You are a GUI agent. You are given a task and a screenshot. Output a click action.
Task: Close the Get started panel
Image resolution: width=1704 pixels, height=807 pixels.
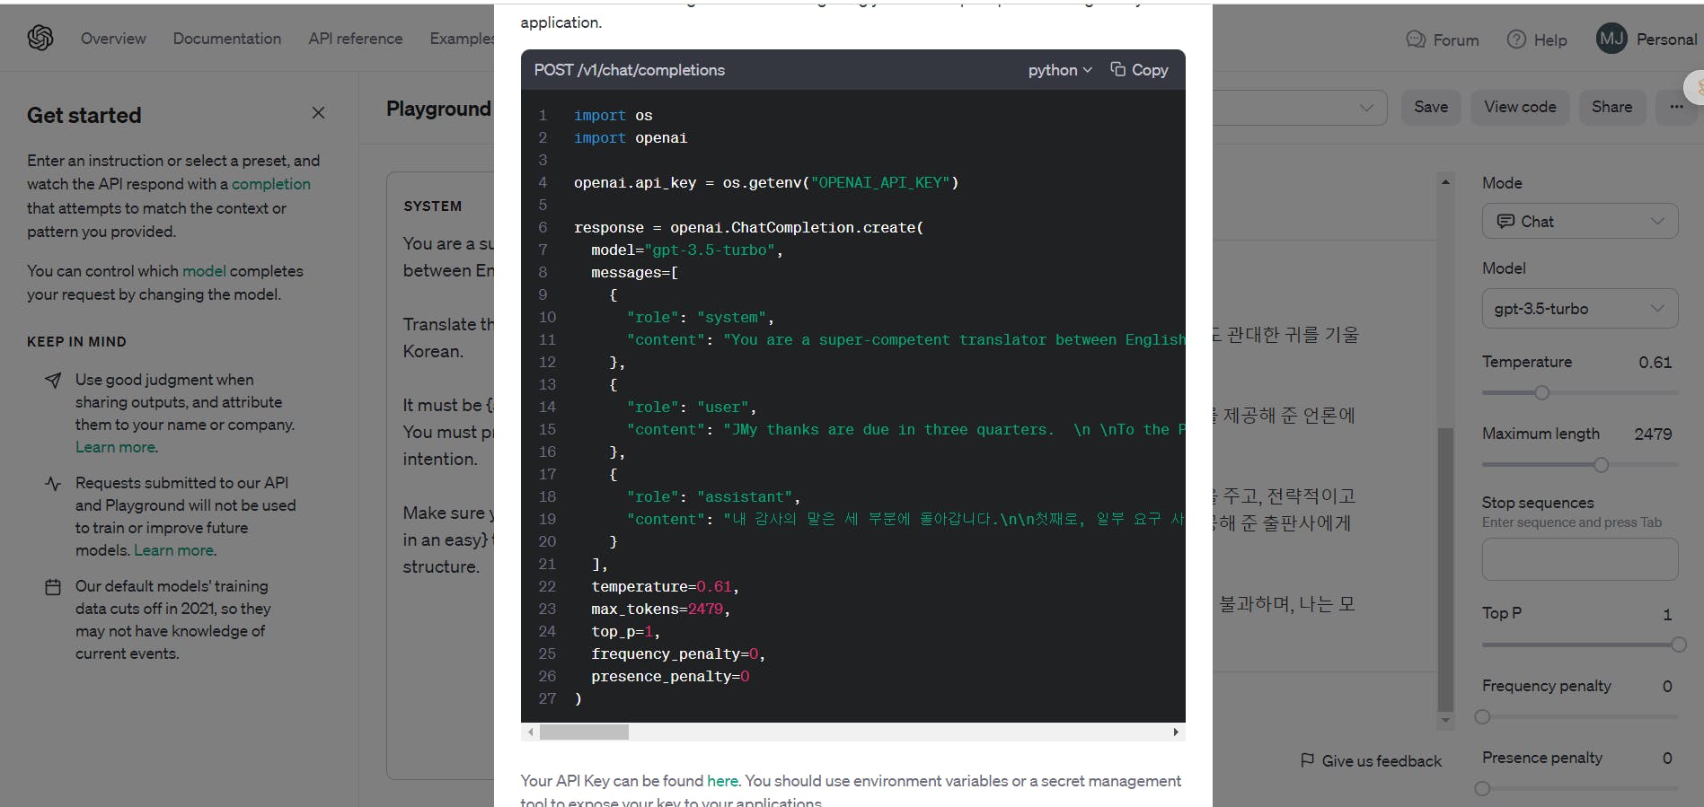click(x=318, y=112)
